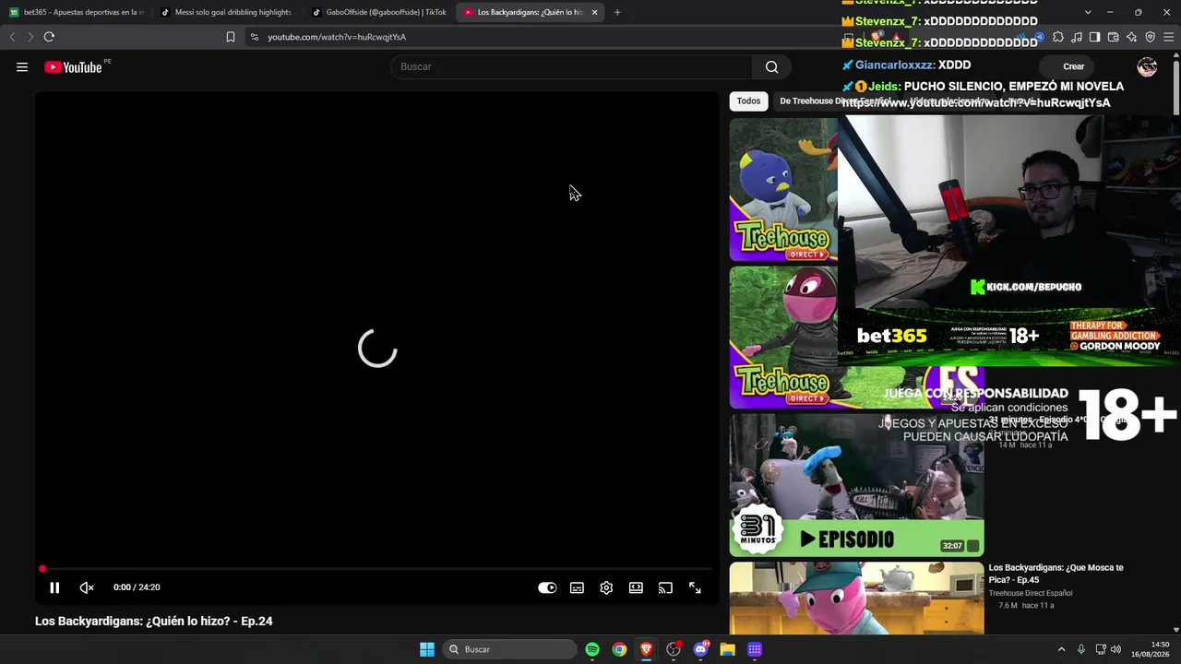This screenshot has height=664, width=1181.
Task: Open the YouTube account avatar menu
Action: pyautogui.click(x=1147, y=66)
